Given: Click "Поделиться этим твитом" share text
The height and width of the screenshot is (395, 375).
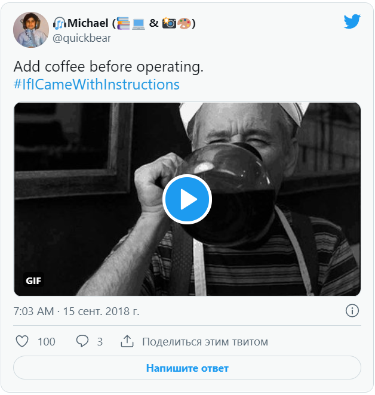Looking at the screenshot, I should (x=205, y=342).
